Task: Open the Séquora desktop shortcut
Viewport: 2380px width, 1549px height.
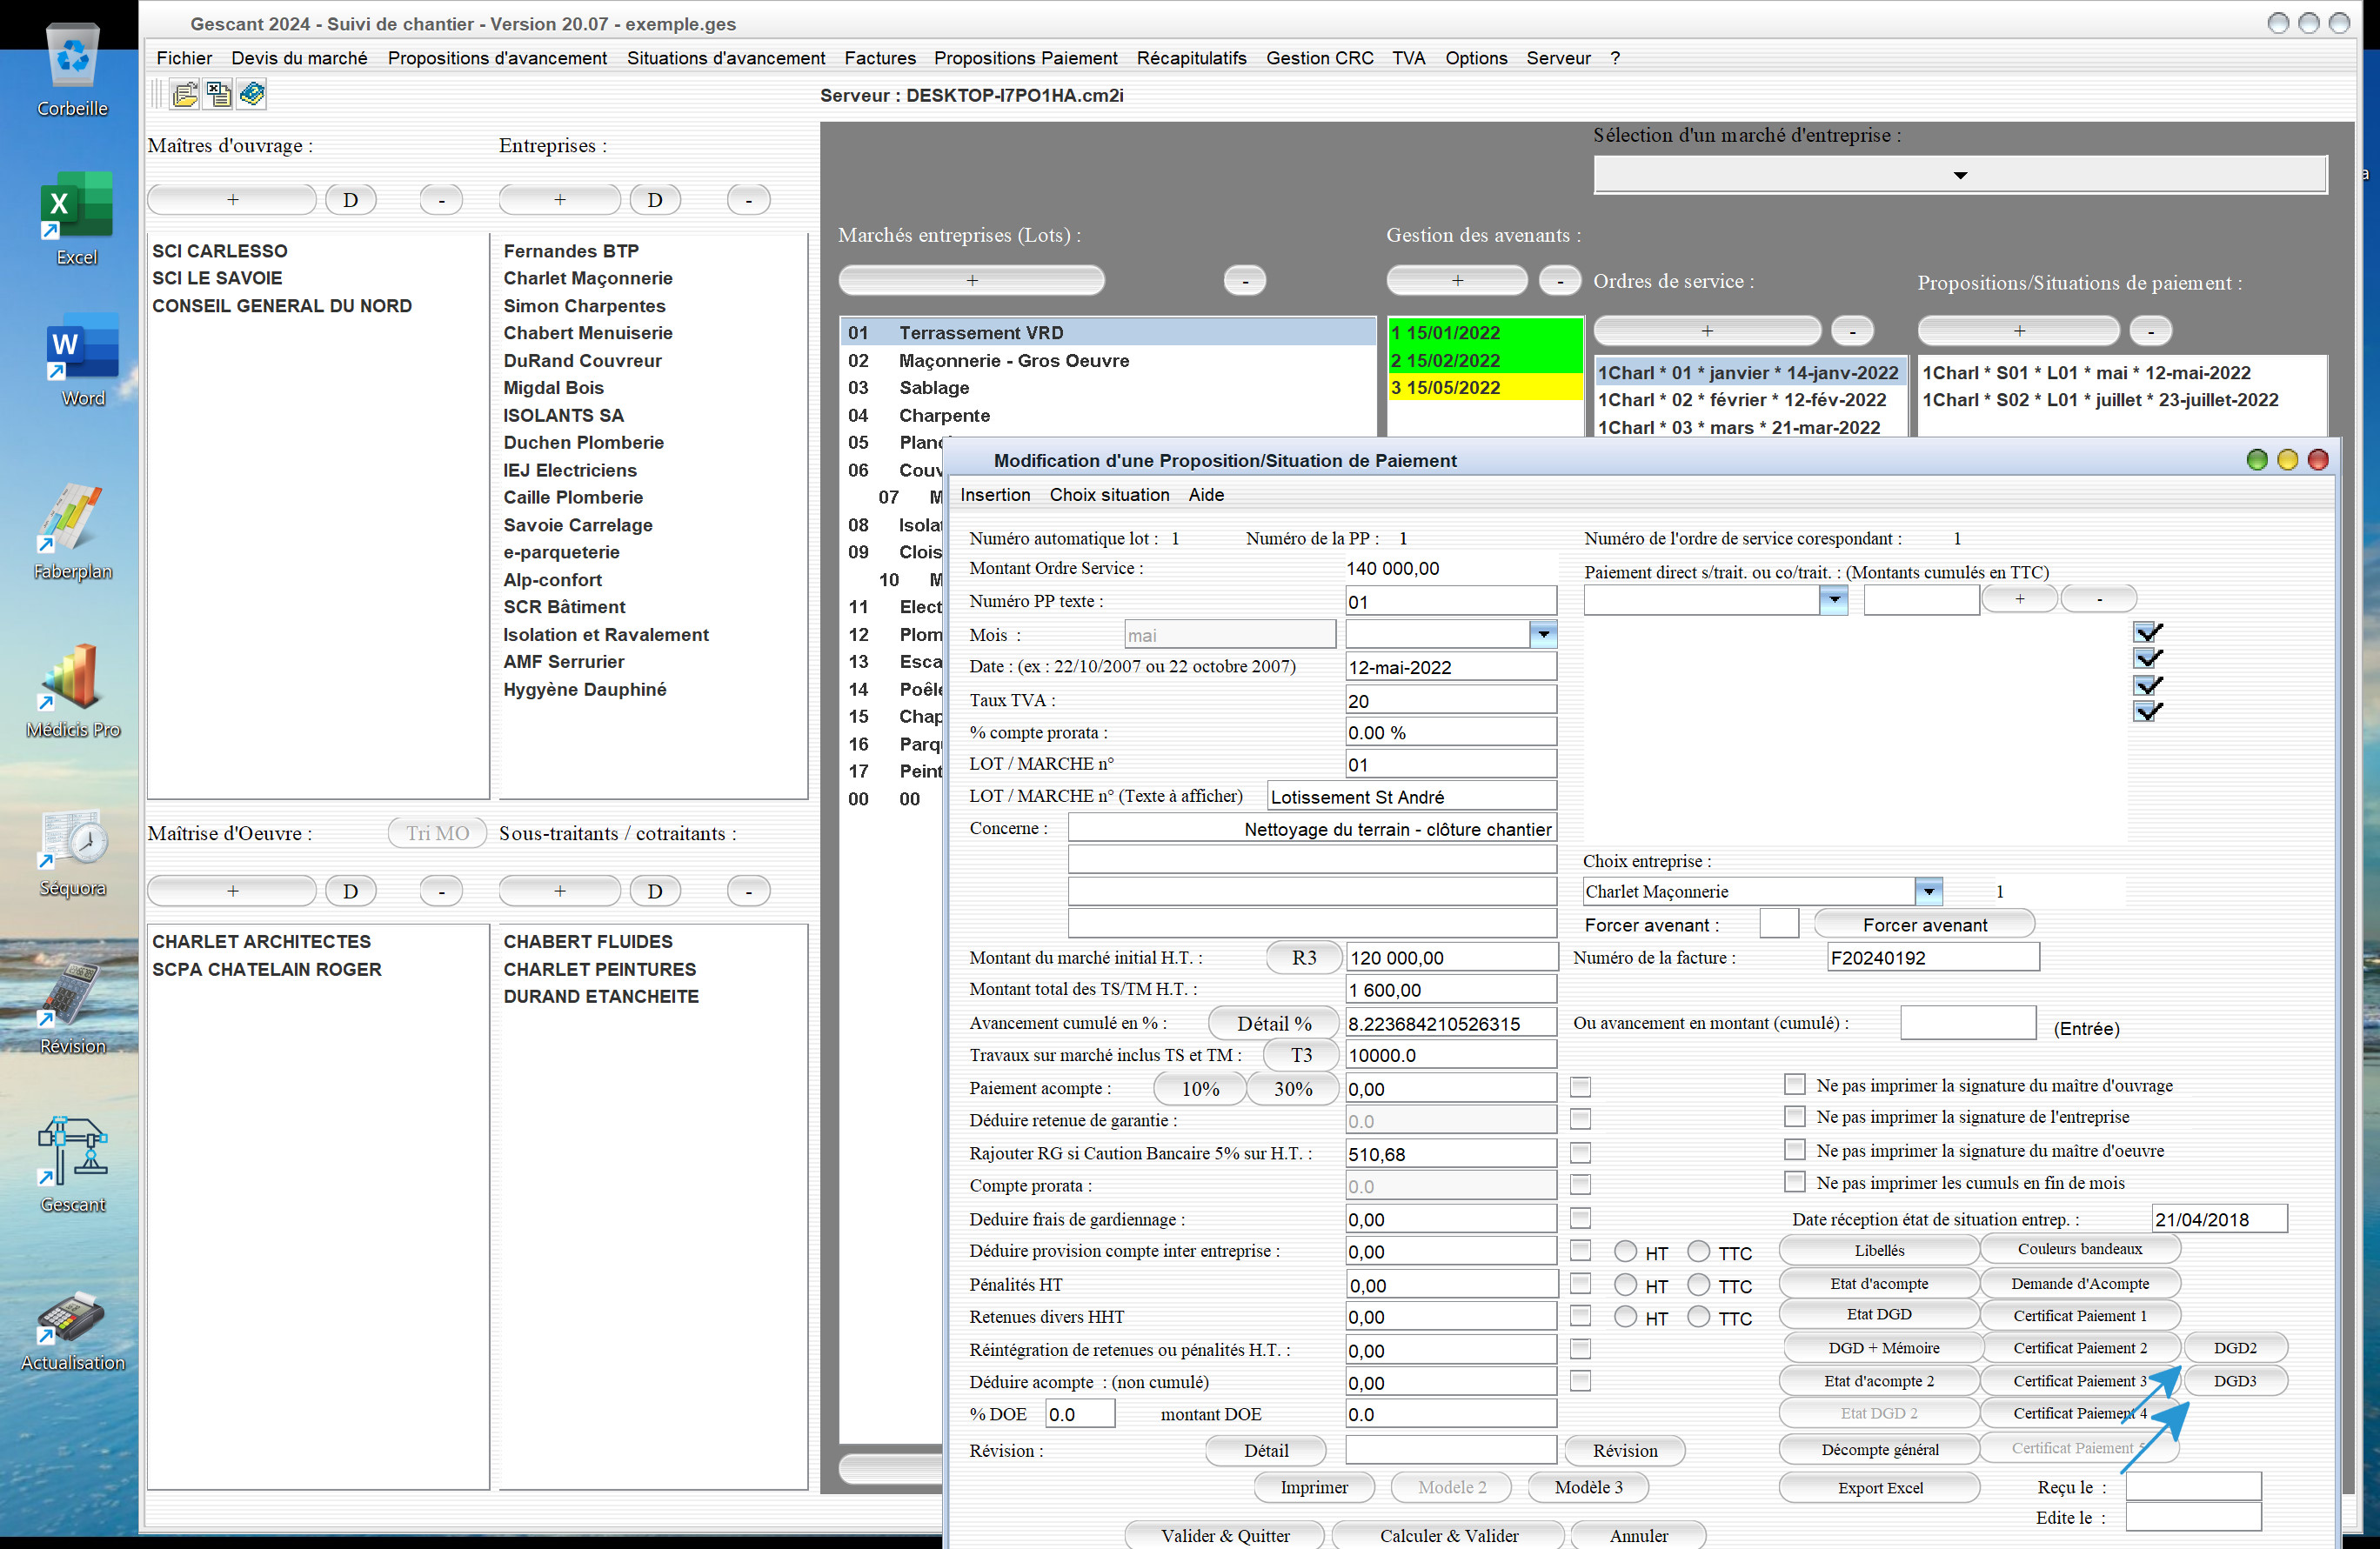Action: pos(72,851)
